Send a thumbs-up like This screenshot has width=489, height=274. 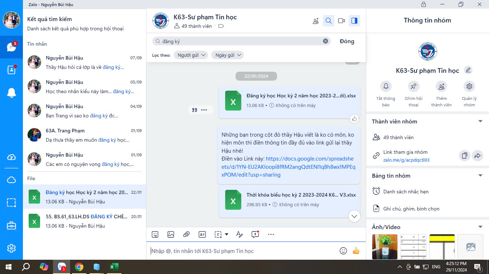pos(356,251)
